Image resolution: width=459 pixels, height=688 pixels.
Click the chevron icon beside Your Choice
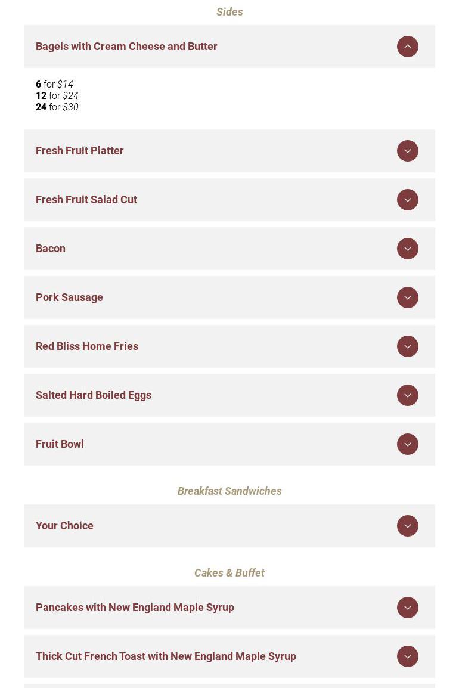tap(408, 526)
